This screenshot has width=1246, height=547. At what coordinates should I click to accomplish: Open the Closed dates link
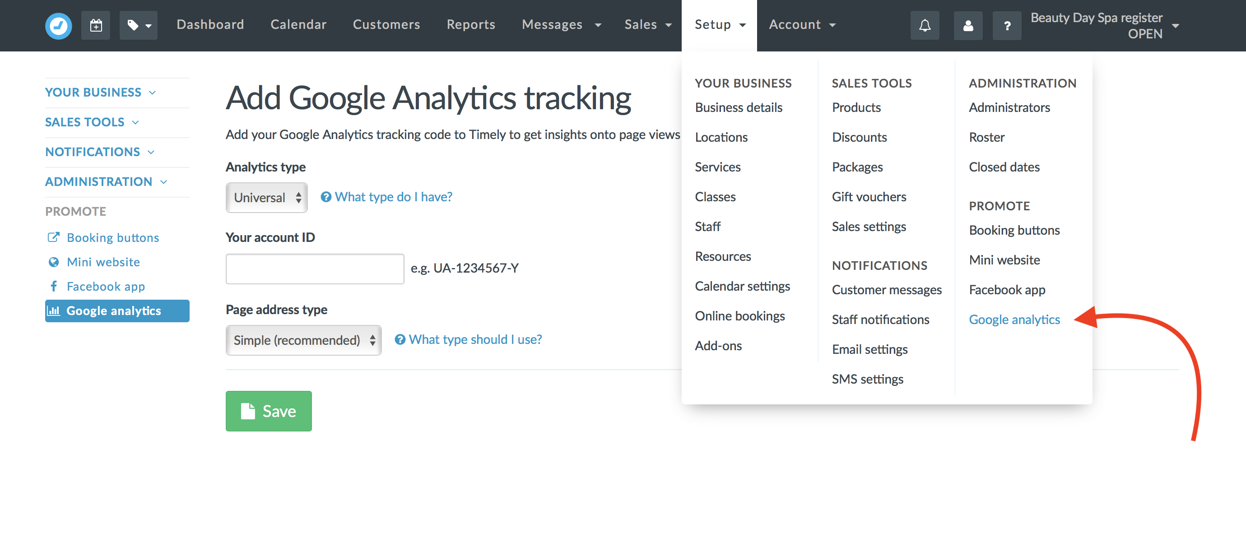(1004, 167)
